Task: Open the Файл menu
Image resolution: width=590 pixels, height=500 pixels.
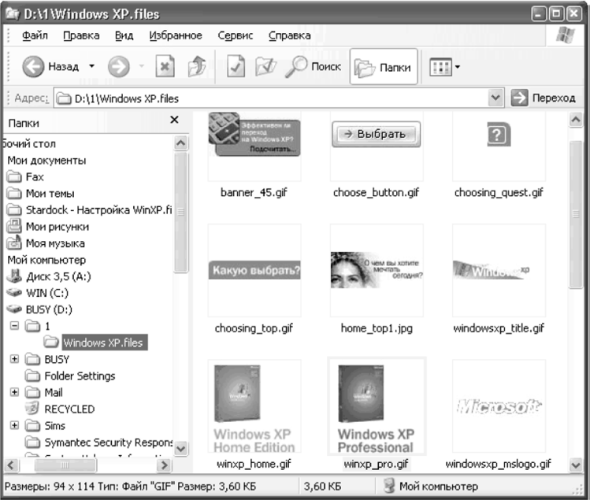Action: point(35,35)
